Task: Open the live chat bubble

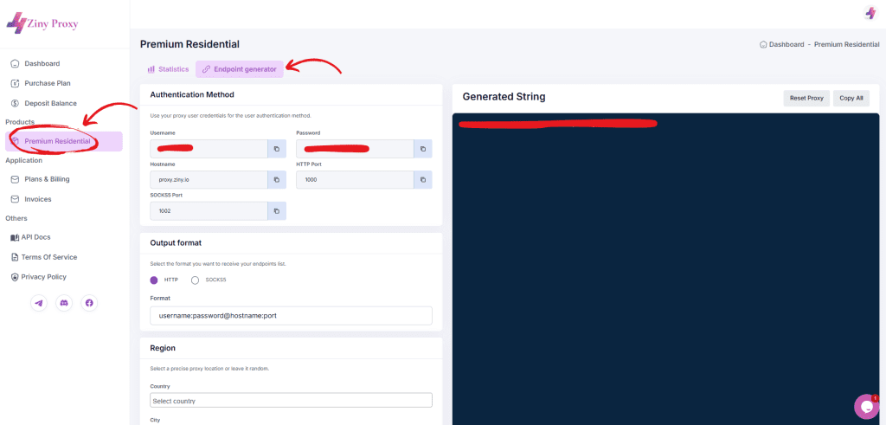Action: pos(865,406)
